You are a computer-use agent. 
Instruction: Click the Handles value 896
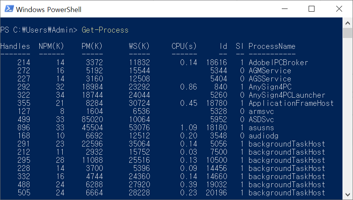24,128
